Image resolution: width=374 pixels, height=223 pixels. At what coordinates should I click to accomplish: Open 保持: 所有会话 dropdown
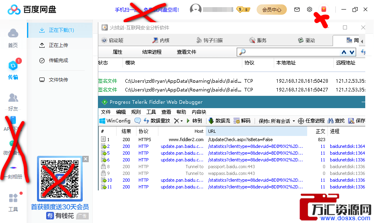point(277,121)
